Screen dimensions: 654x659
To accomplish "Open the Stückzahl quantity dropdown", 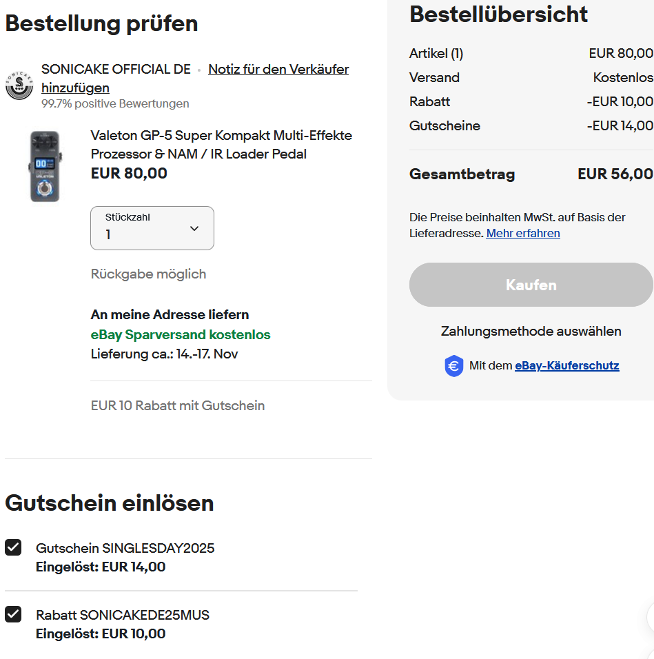I will 152,228.
